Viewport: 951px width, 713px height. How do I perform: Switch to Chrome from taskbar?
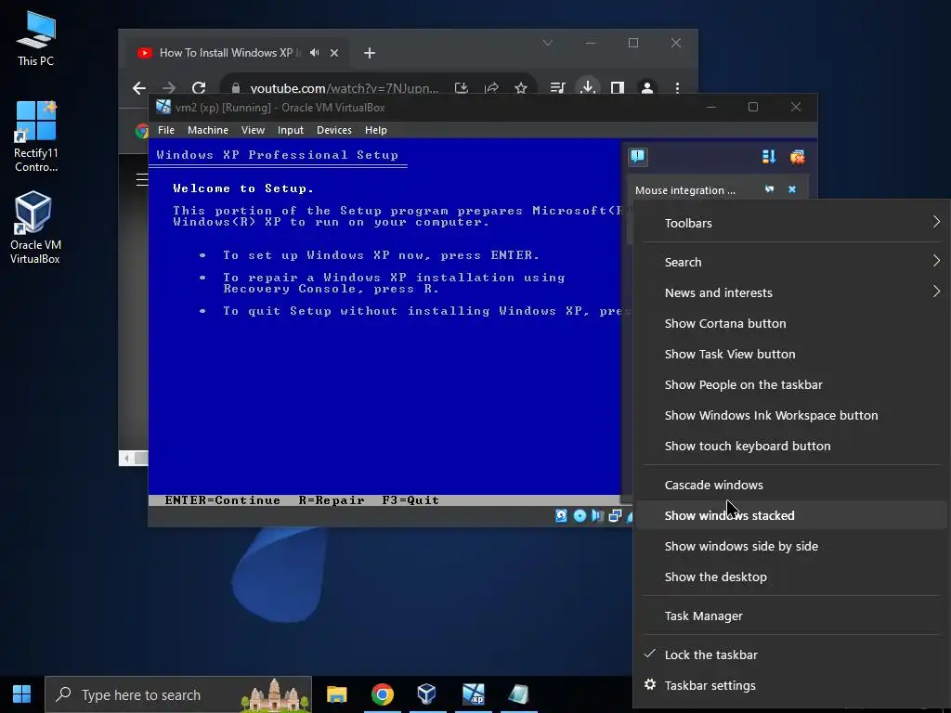(x=382, y=694)
